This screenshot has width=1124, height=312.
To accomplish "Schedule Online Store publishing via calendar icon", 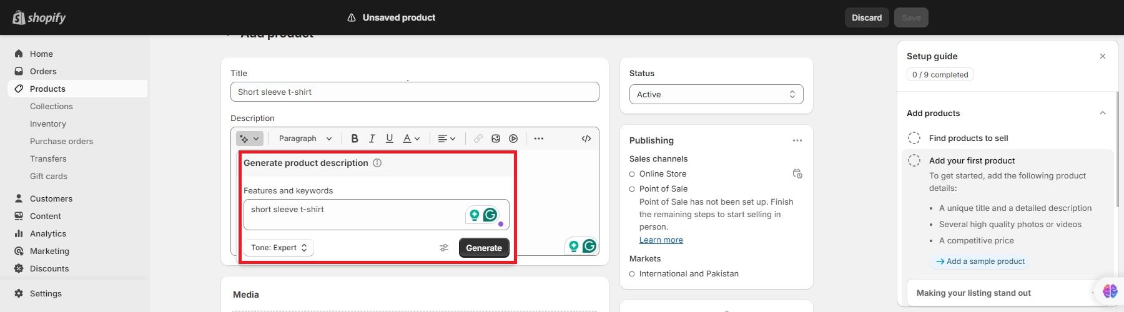I will coord(797,173).
